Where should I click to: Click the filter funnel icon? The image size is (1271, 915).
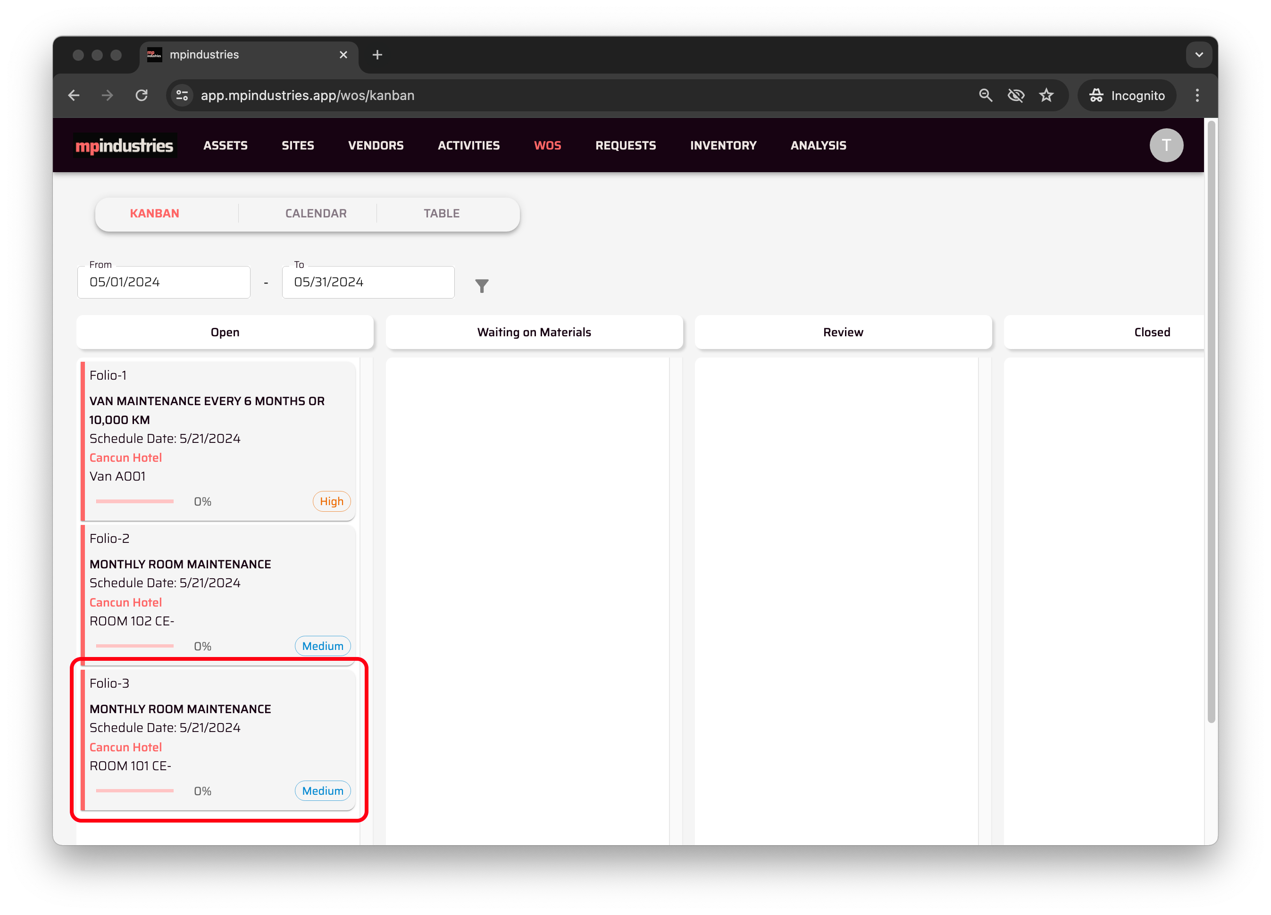481,286
